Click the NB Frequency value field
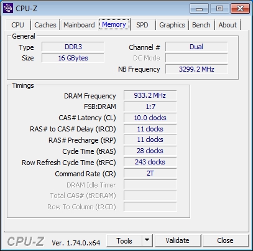This screenshot has width=253, height=251. [x=196, y=69]
